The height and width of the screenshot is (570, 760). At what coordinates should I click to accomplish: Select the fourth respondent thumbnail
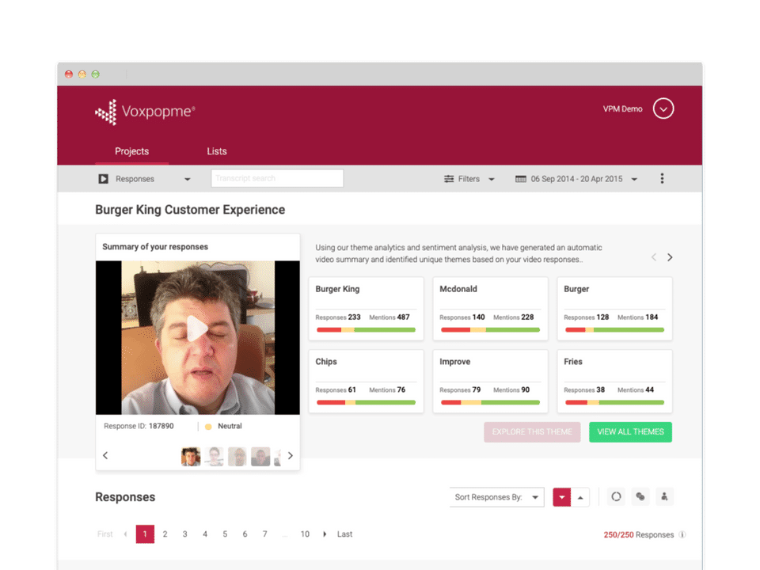(x=260, y=457)
